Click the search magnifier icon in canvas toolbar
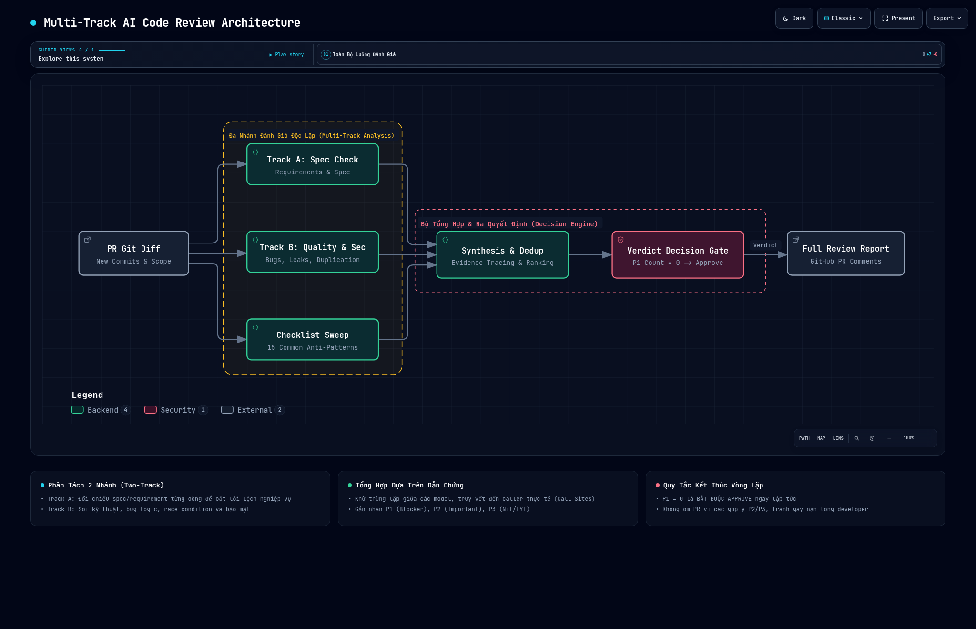The height and width of the screenshot is (629, 976). pos(856,438)
